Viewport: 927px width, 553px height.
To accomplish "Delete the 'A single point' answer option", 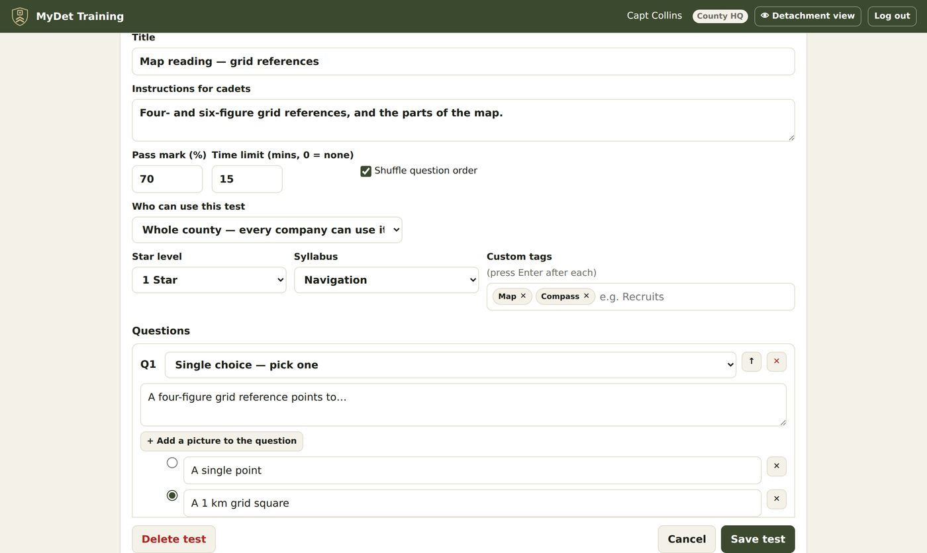I will point(777,466).
